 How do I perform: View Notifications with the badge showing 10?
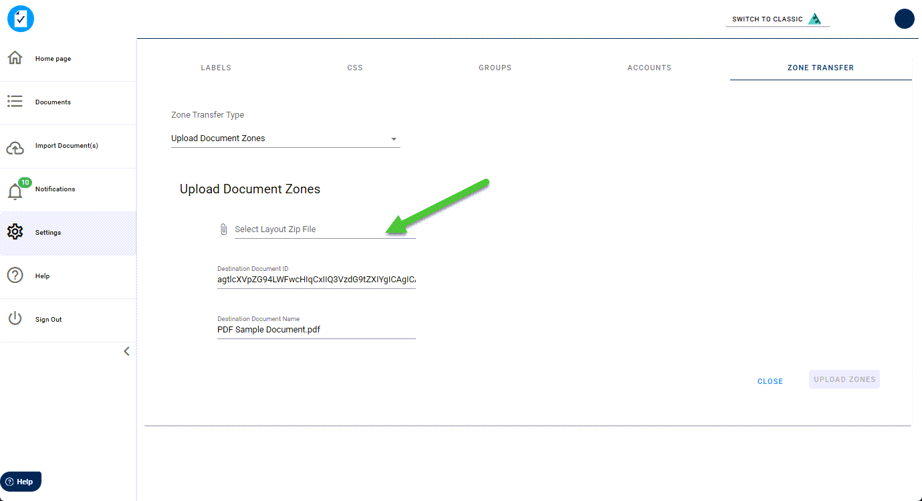(x=14, y=189)
